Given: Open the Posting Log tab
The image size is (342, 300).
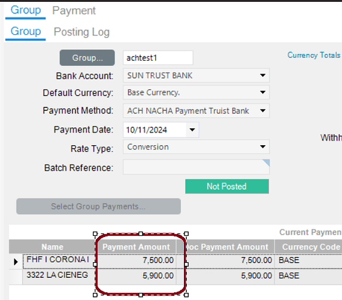Looking at the screenshot, I should [81, 32].
